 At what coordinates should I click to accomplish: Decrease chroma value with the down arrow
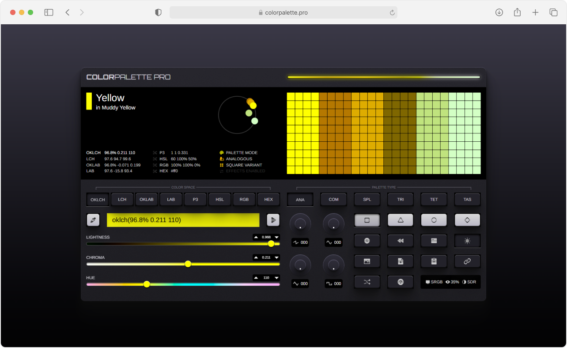276,257
